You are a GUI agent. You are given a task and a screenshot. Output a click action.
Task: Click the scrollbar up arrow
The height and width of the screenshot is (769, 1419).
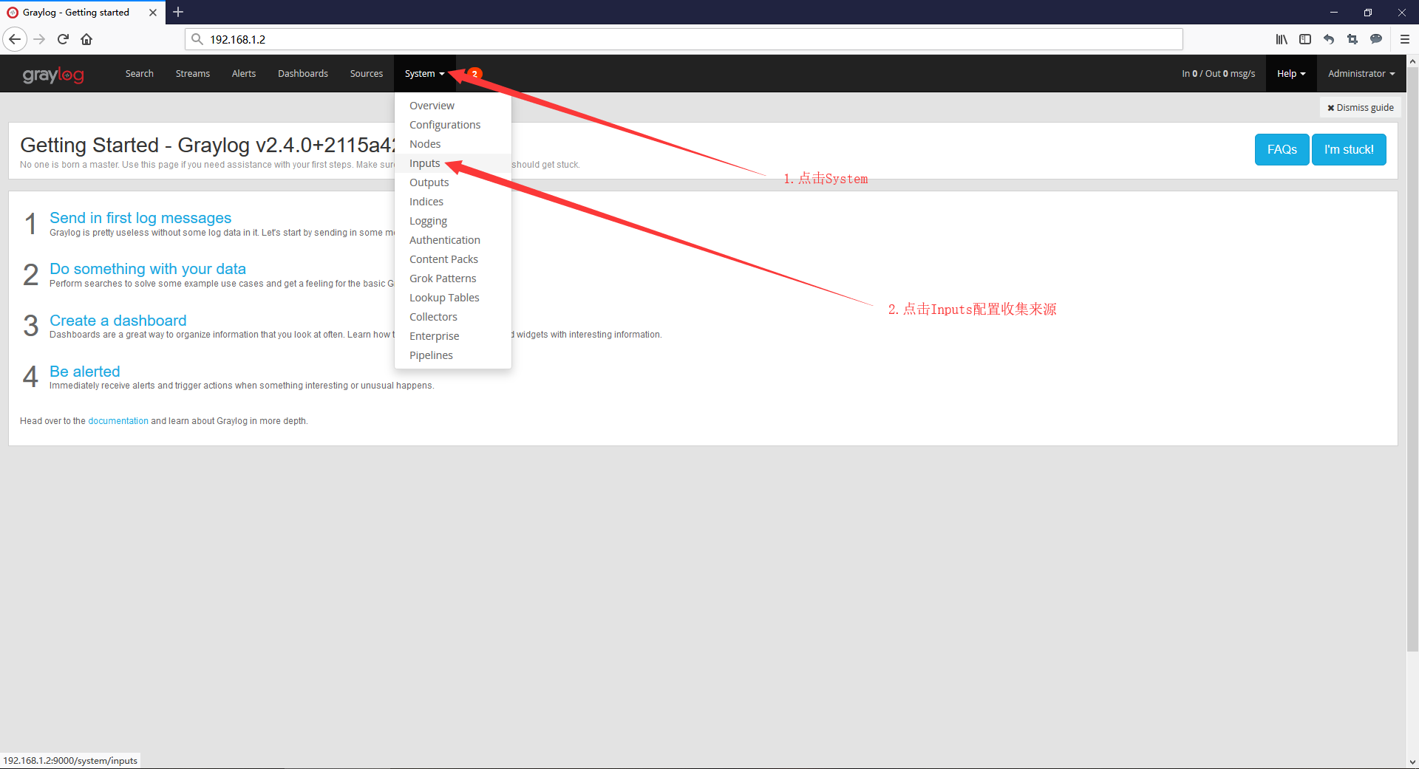[1412, 61]
